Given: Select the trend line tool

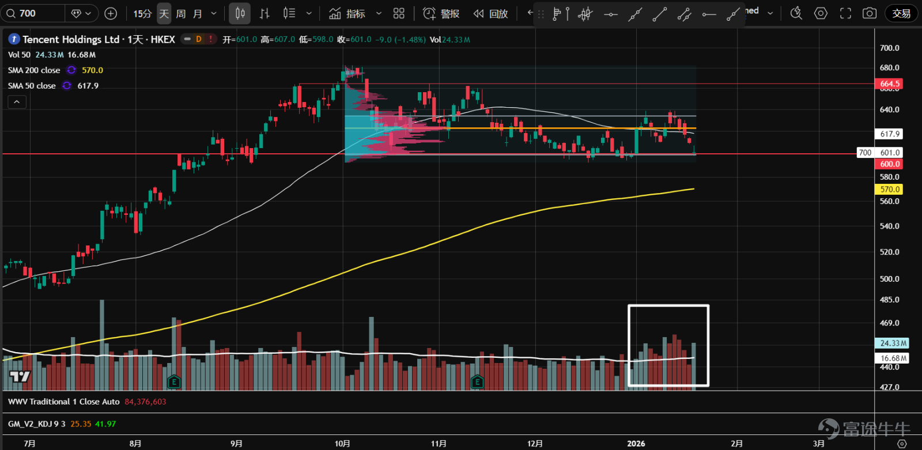Looking at the screenshot, I should (x=660, y=14).
